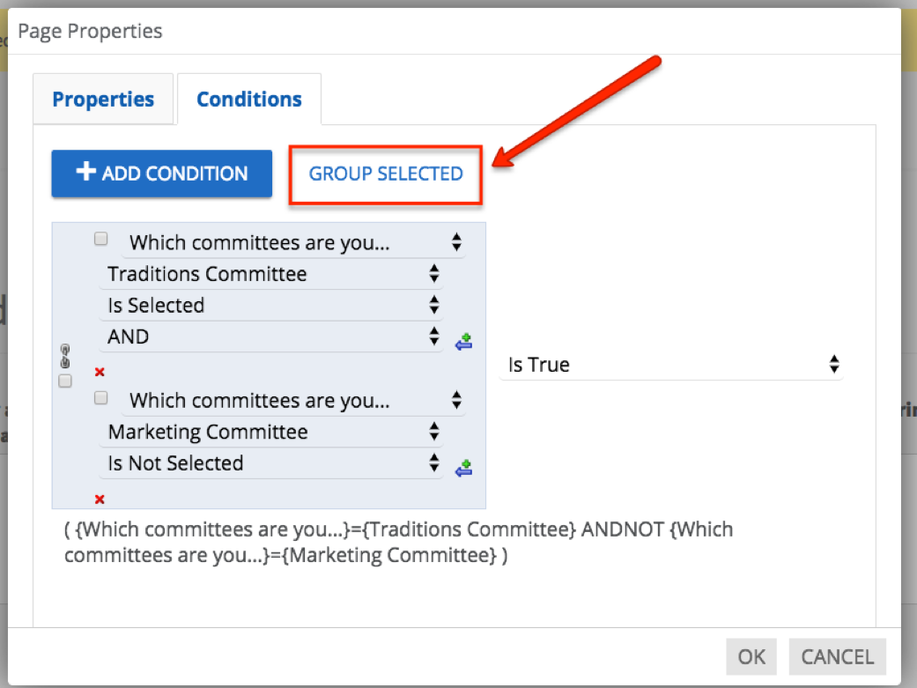
Task: Click insert-condition arrow icon next to Is Not Selected
Action: click(x=463, y=468)
